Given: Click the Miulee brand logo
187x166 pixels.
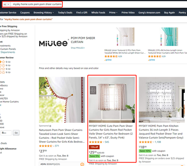Looking at the screenshot, I should click(x=54, y=43).
